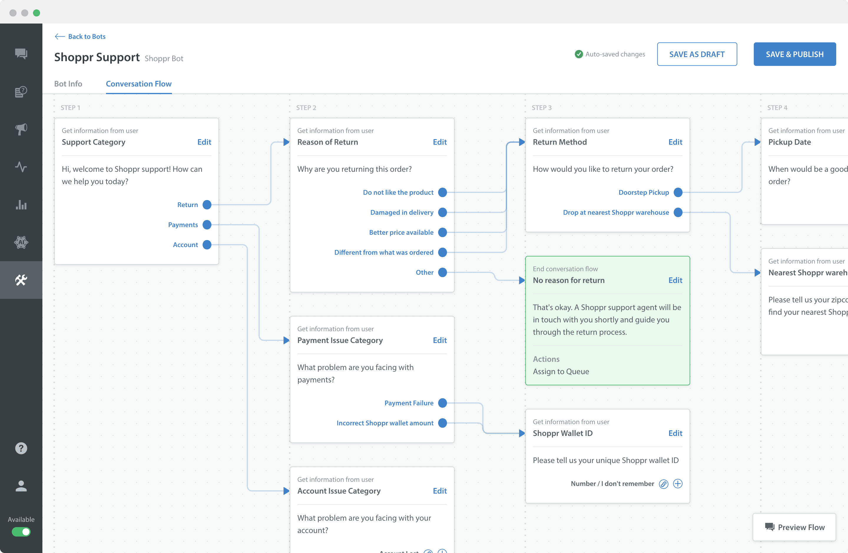The height and width of the screenshot is (553, 848).
Task: Open the Preview Flow button
Action: [x=794, y=527]
